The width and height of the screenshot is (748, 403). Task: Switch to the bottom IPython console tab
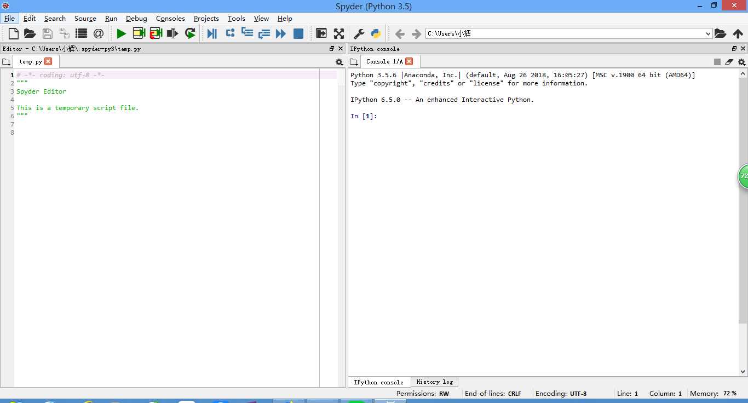(378, 382)
